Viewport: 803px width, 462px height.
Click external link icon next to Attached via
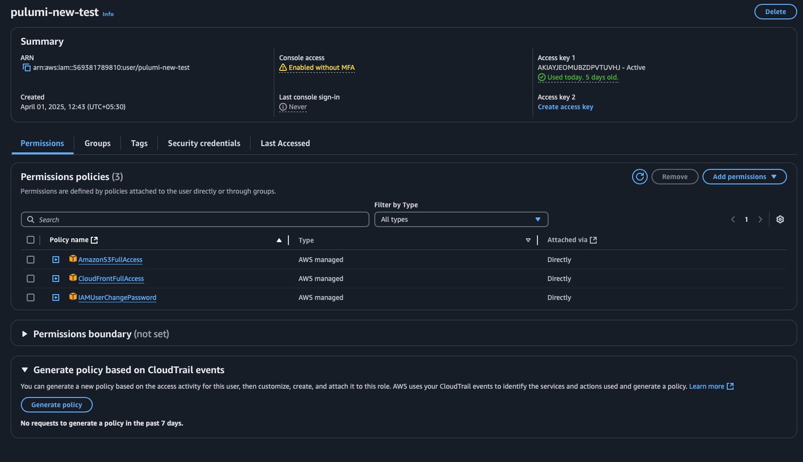pos(593,240)
